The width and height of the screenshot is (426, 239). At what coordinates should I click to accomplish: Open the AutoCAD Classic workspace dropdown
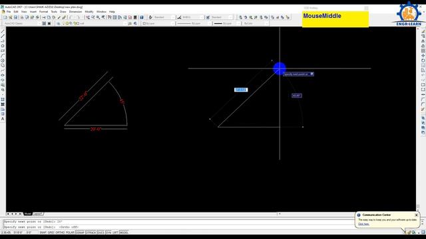point(22,24)
